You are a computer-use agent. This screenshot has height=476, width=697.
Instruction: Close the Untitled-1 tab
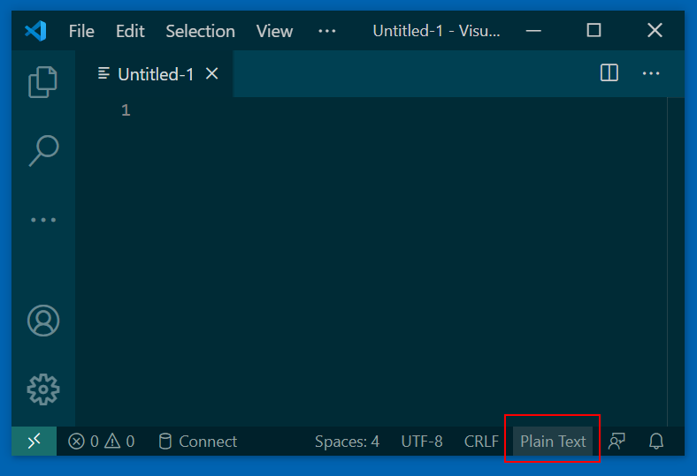(212, 74)
